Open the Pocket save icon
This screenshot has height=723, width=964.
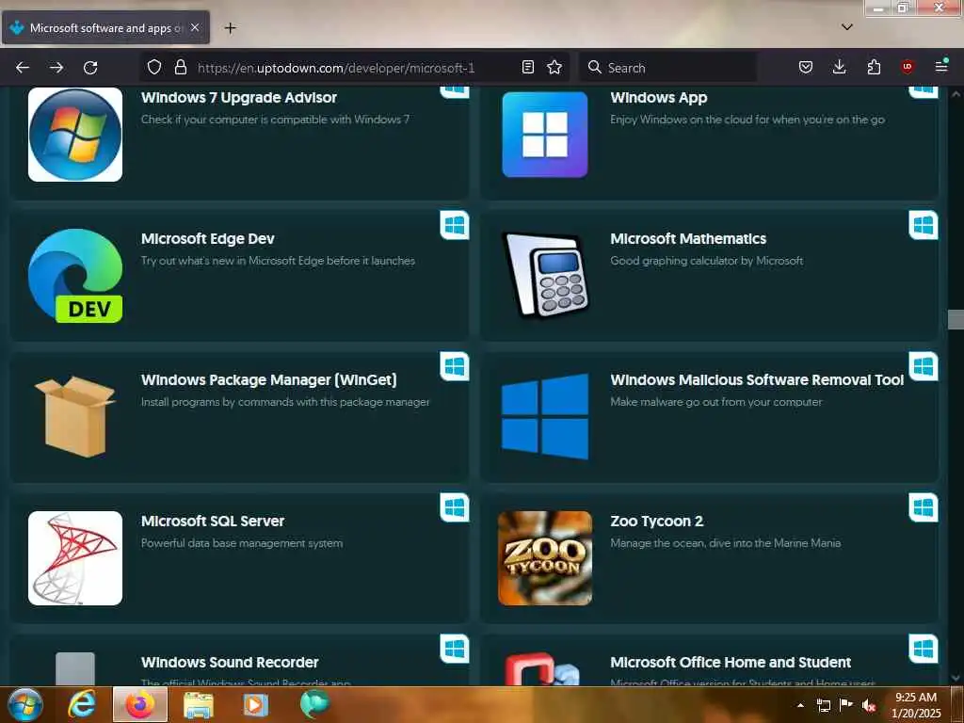806,68
